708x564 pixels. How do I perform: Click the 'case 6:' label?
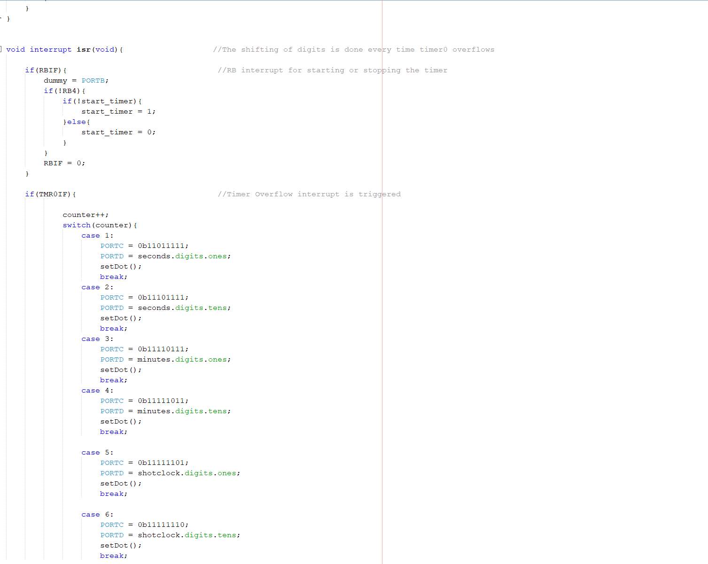pyautogui.click(x=97, y=514)
